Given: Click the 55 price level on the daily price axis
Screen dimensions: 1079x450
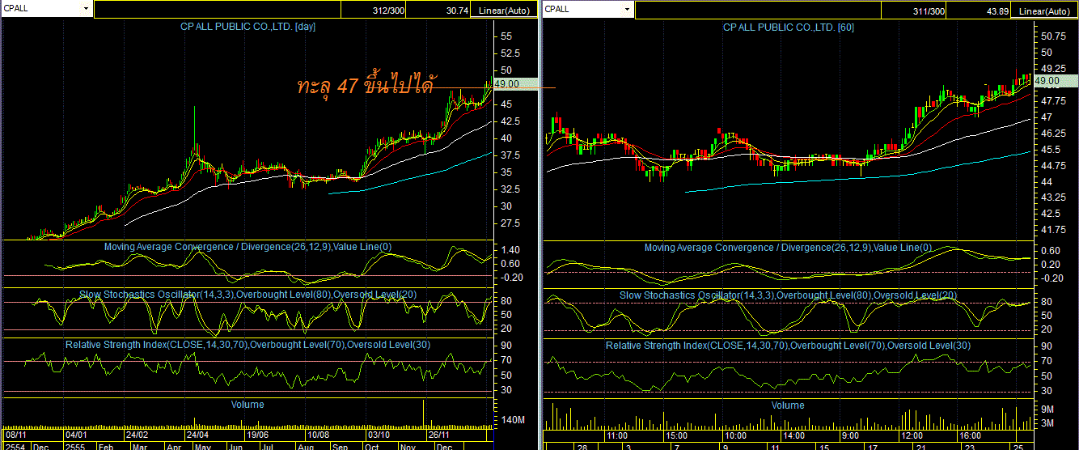Looking at the screenshot, I should tap(506, 36).
